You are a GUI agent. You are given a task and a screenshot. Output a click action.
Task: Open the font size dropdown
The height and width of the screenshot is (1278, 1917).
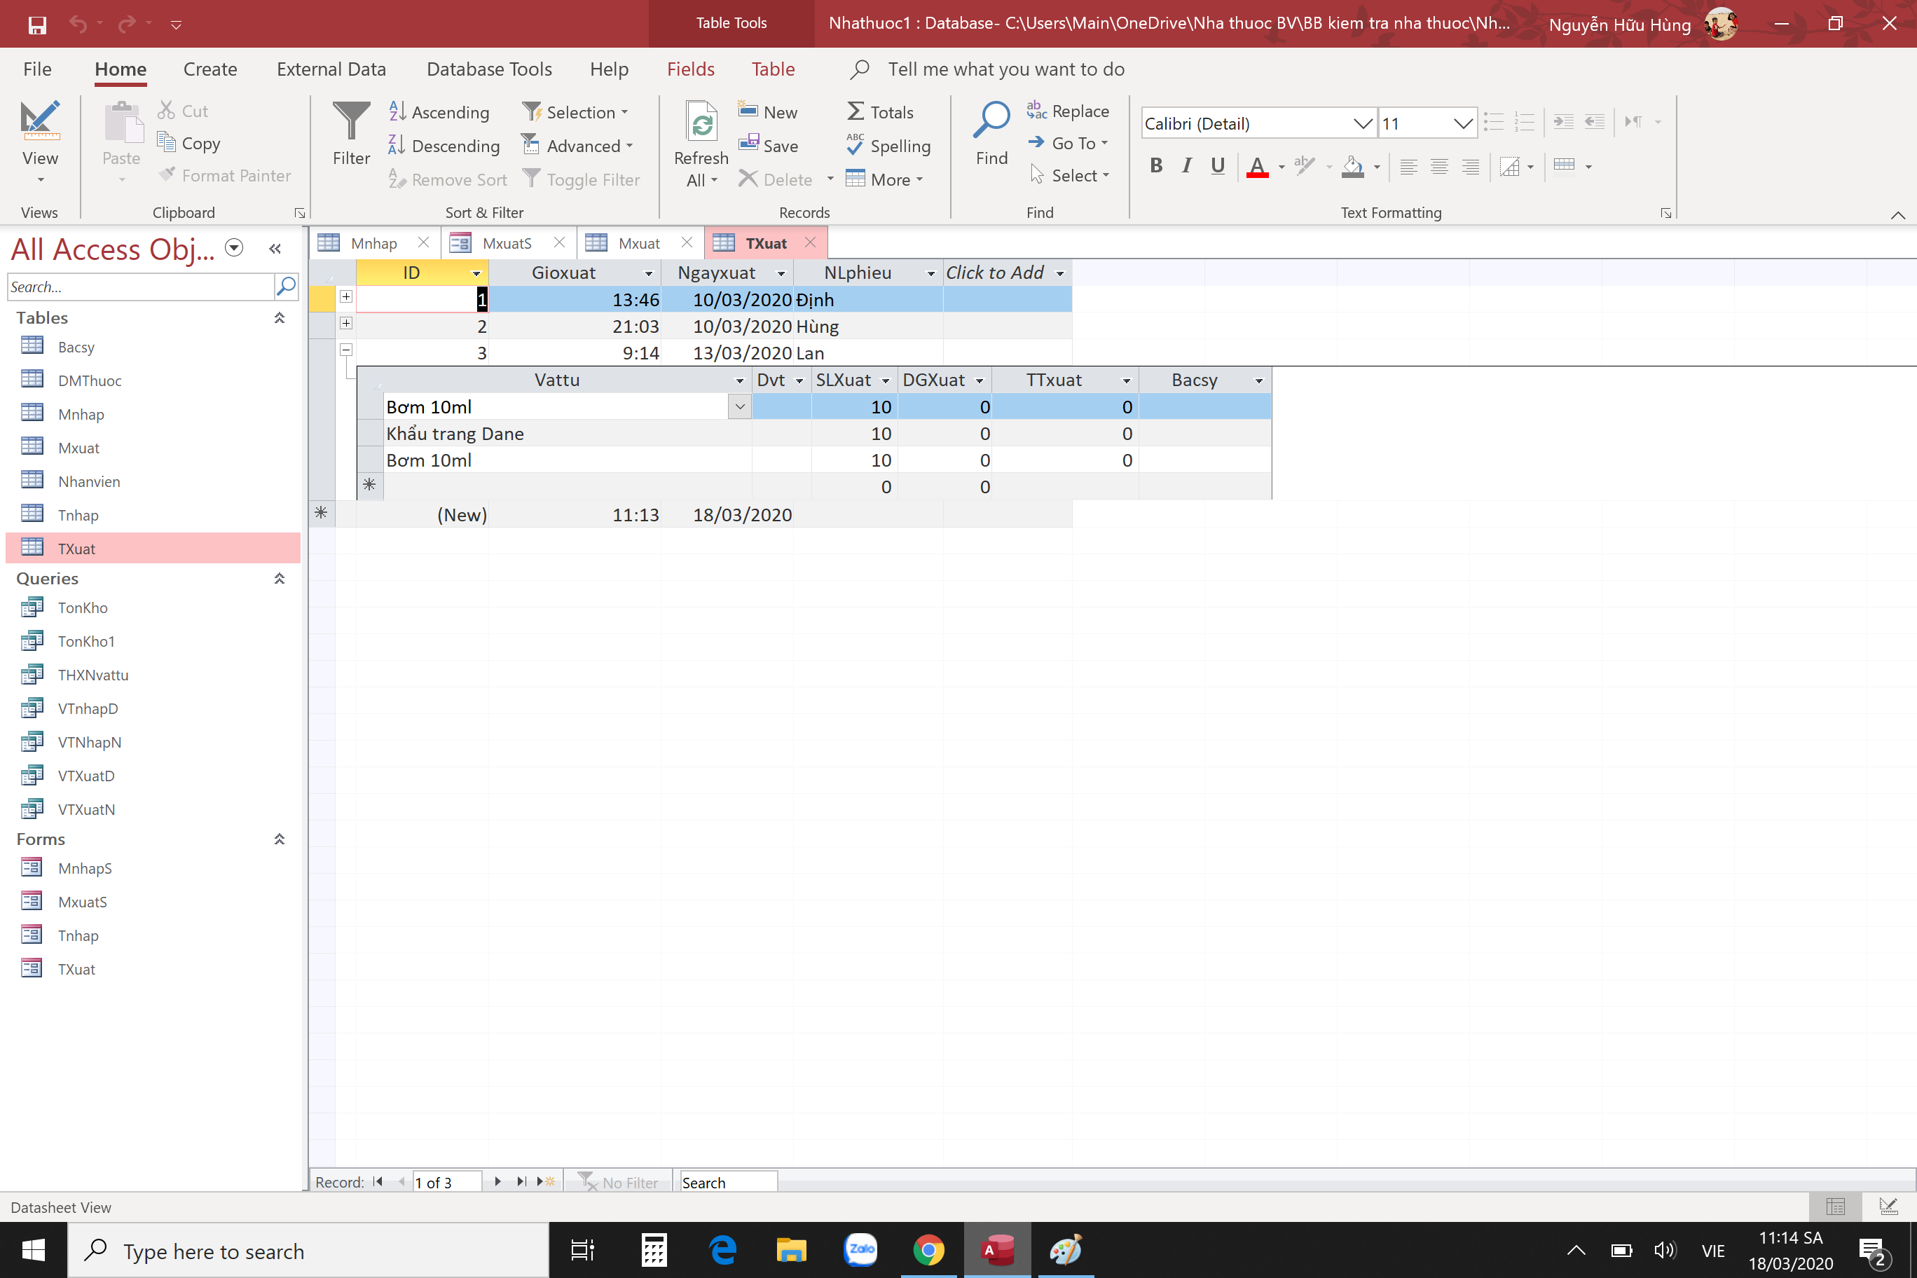[x=1464, y=123]
